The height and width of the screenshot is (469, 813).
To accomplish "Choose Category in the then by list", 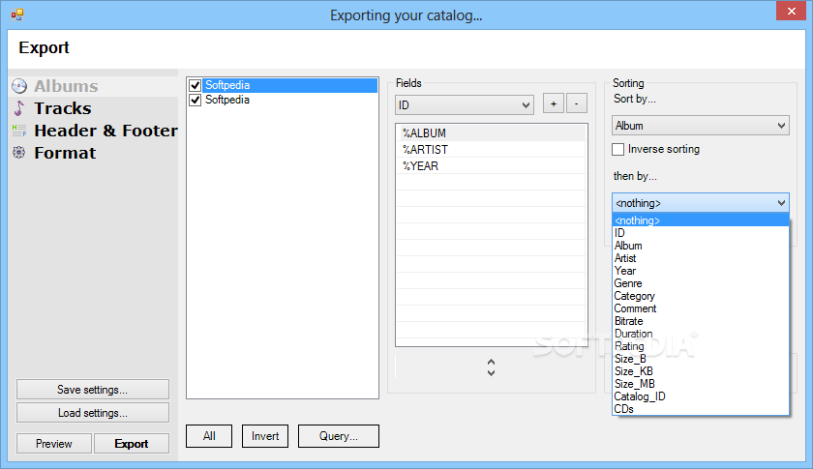I will (701, 296).
